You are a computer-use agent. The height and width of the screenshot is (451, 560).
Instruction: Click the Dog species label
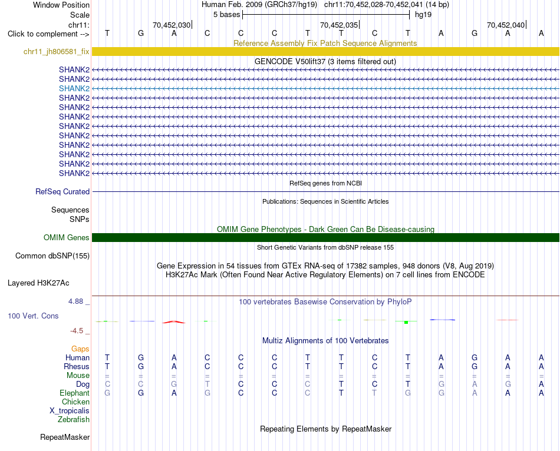coord(83,384)
